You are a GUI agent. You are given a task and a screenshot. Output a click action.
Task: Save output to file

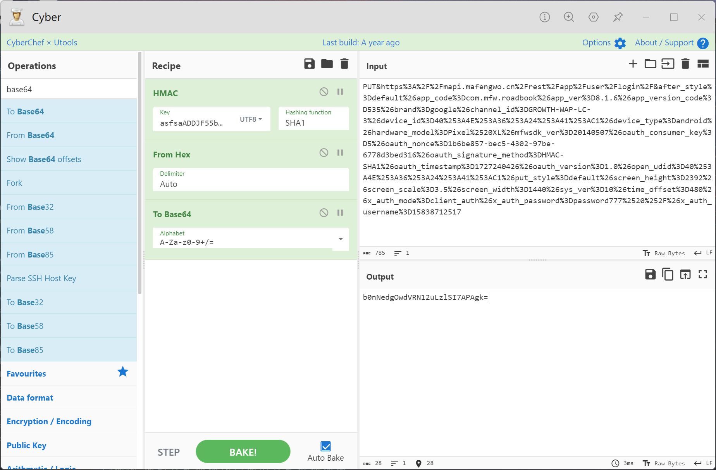coord(650,275)
